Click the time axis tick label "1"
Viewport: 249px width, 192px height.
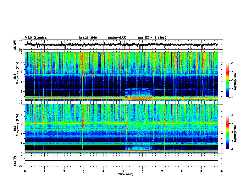tap(44, 171)
